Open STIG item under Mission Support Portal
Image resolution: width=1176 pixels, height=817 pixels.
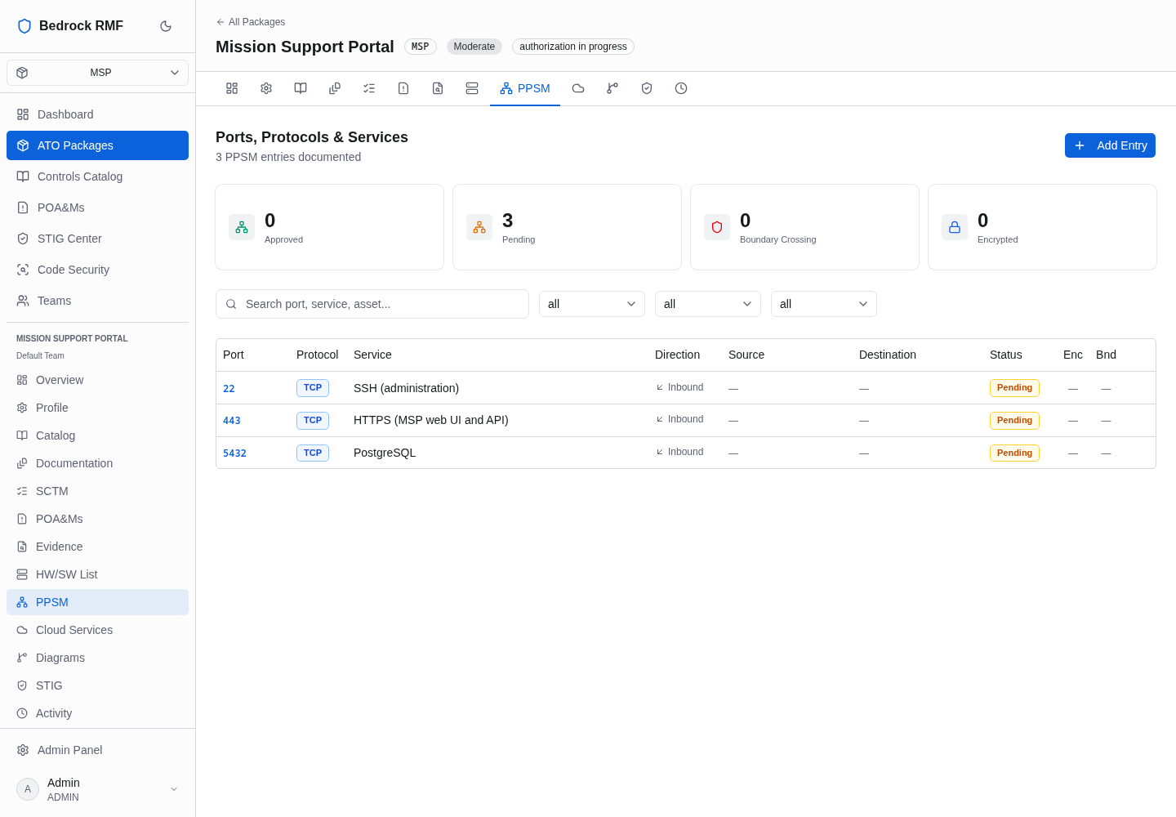tap(98, 685)
